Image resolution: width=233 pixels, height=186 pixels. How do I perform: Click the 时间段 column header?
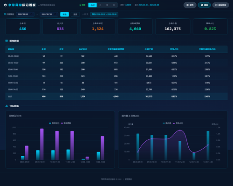[11, 49]
